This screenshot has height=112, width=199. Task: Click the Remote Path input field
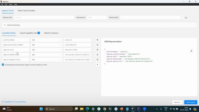point(150,17)
